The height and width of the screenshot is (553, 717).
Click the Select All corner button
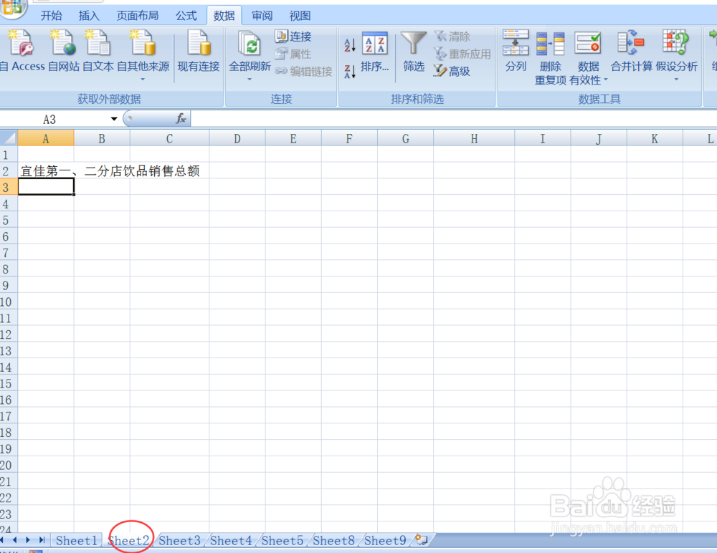click(x=9, y=138)
